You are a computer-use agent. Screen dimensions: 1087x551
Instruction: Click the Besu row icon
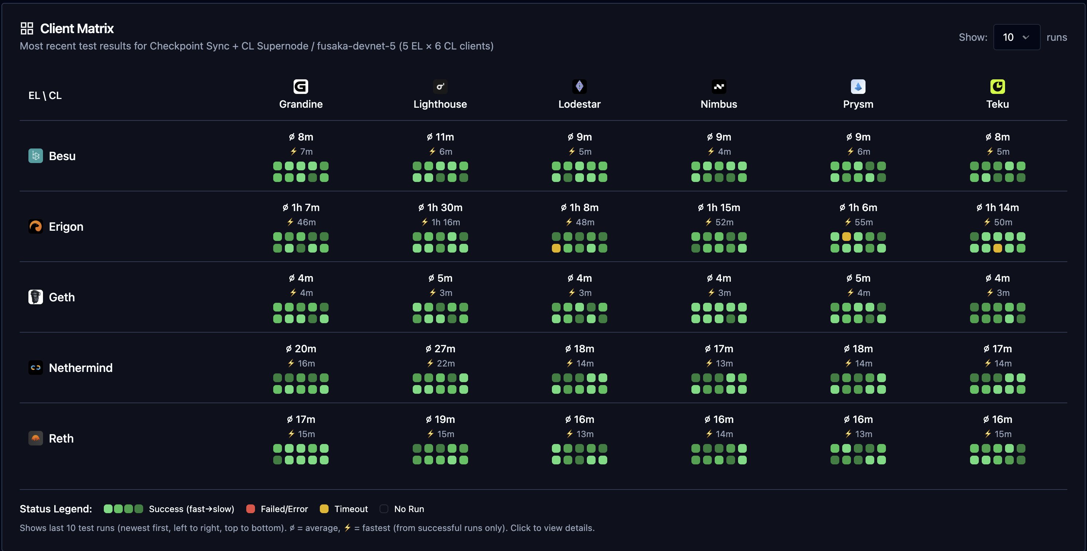pos(35,155)
